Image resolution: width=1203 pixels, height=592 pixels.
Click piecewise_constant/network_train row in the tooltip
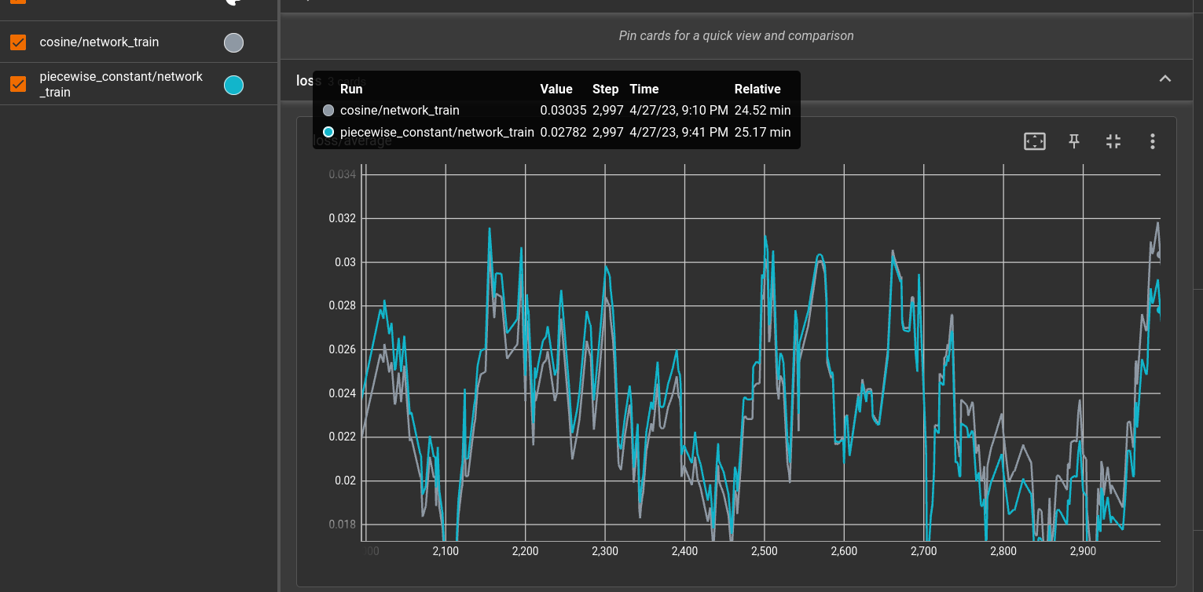pos(556,132)
